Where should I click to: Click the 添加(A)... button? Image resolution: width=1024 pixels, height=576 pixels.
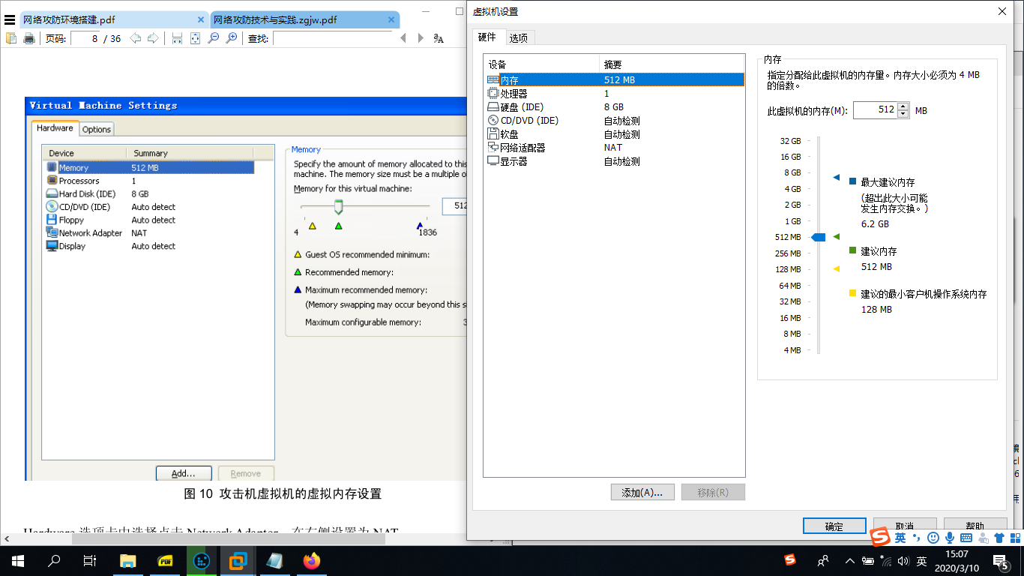[x=642, y=492]
